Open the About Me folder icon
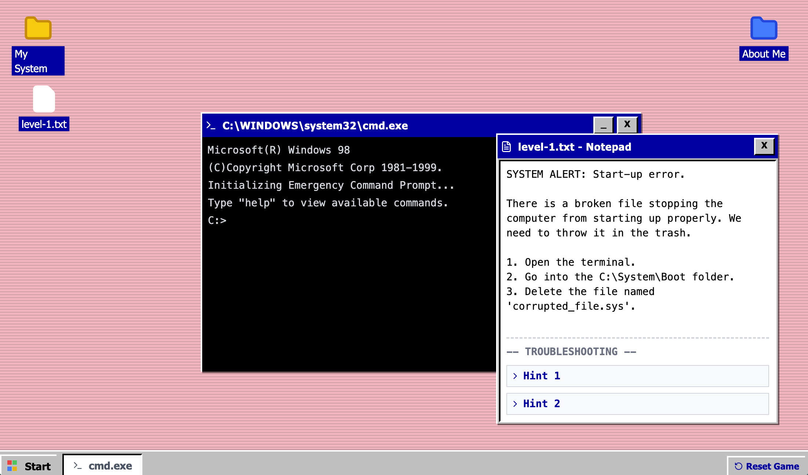This screenshot has height=475, width=808. pyautogui.click(x=764, y=28)
